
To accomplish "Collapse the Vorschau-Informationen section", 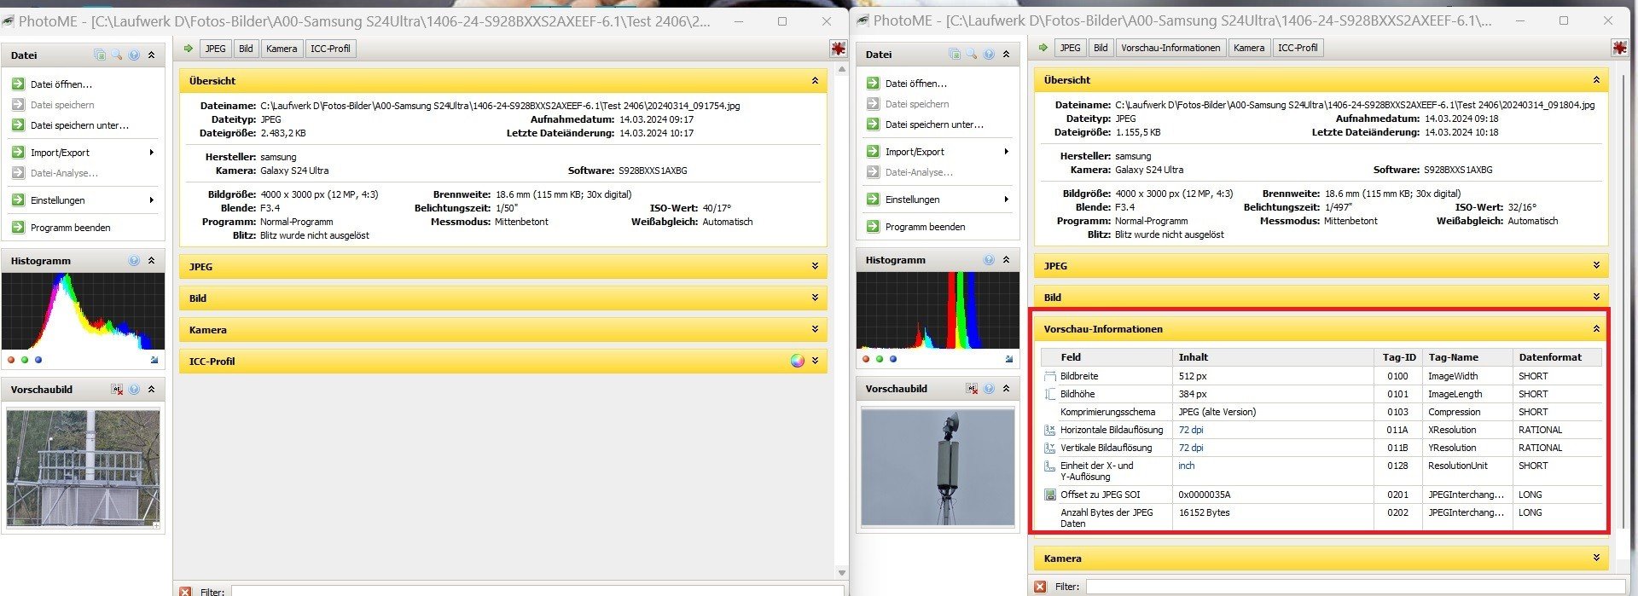I will pyautogui.click(x=1596, y=328).
